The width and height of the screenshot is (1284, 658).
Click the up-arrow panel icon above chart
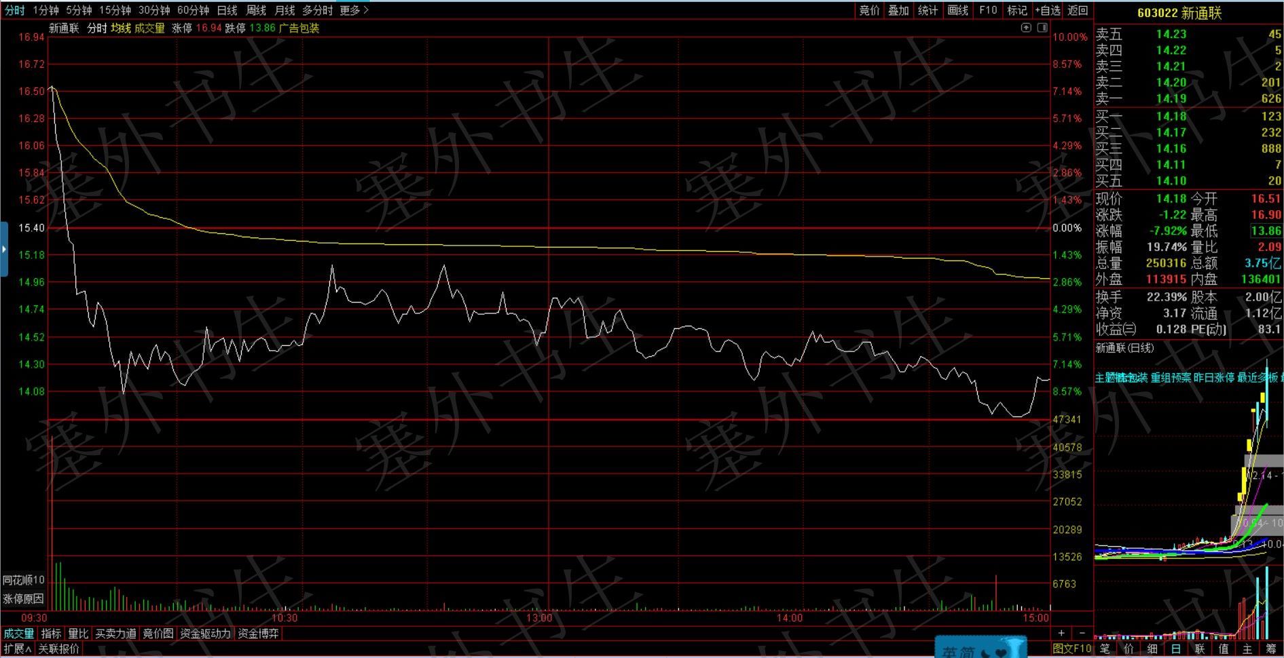[1026, 28]
